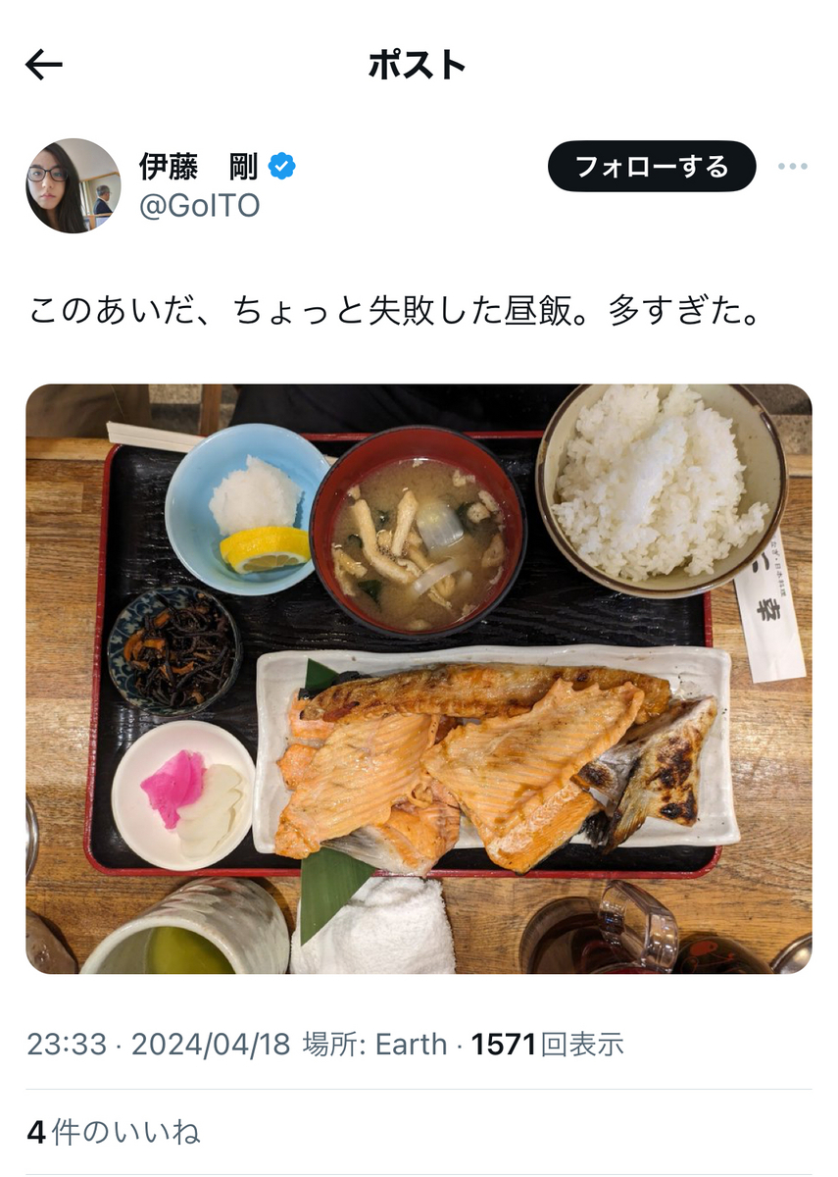The image size is (838, 1177).
Task: Tap the @GoITO handle
Action: [199, 206]
